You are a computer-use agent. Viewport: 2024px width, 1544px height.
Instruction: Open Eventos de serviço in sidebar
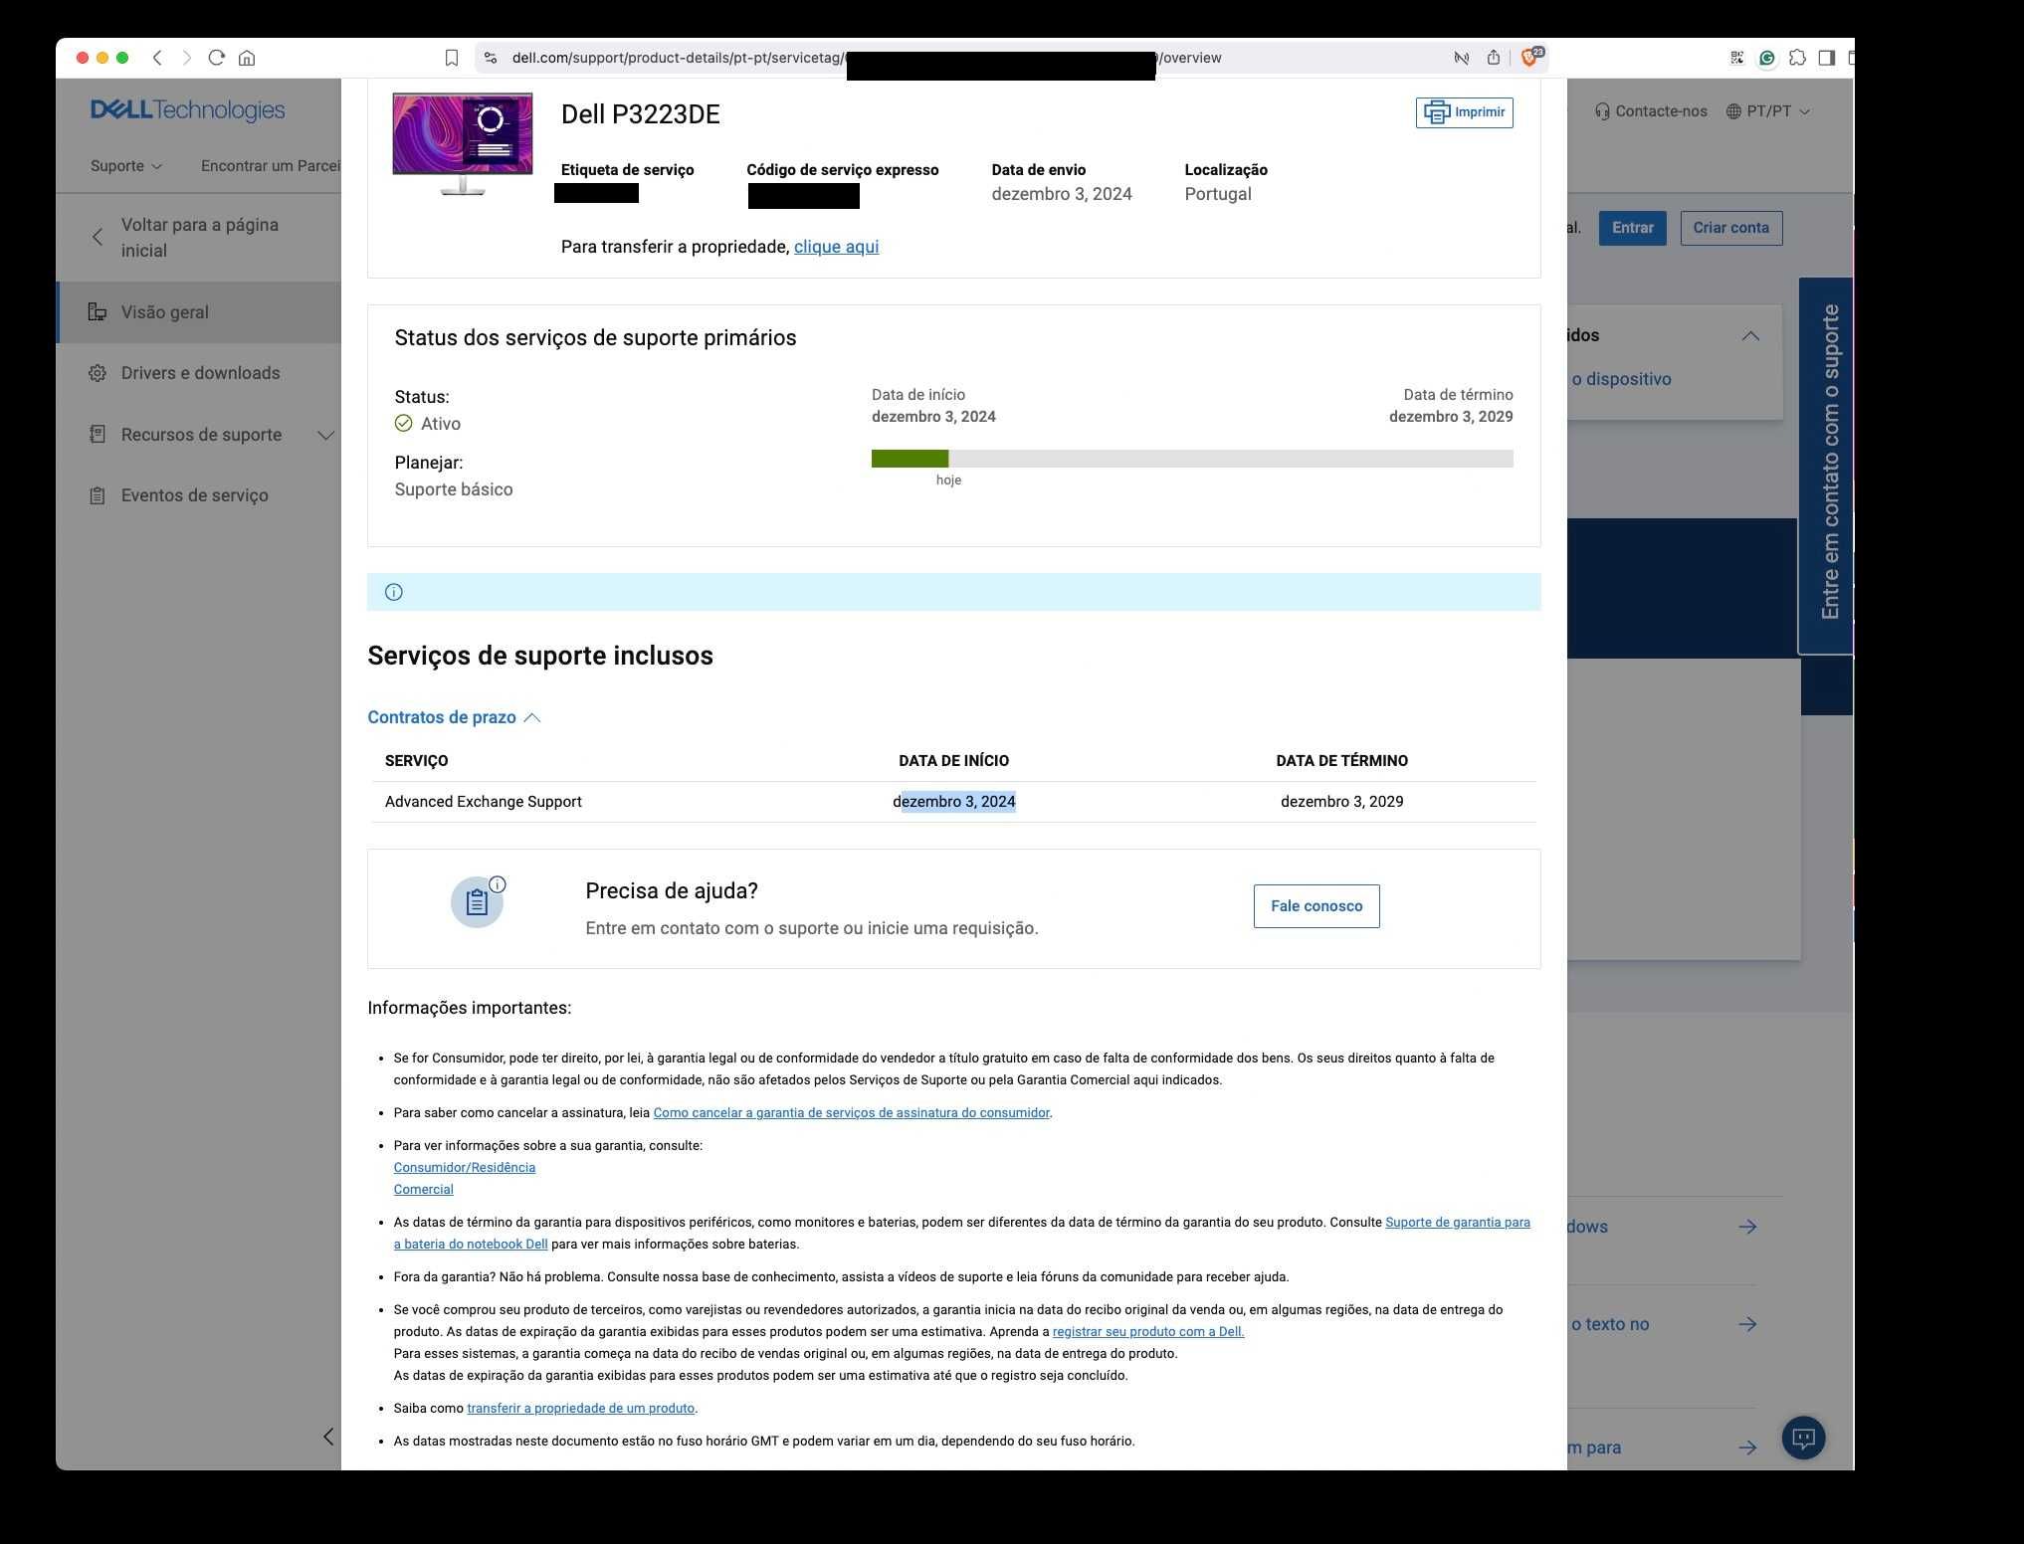(x=194, y=495)
